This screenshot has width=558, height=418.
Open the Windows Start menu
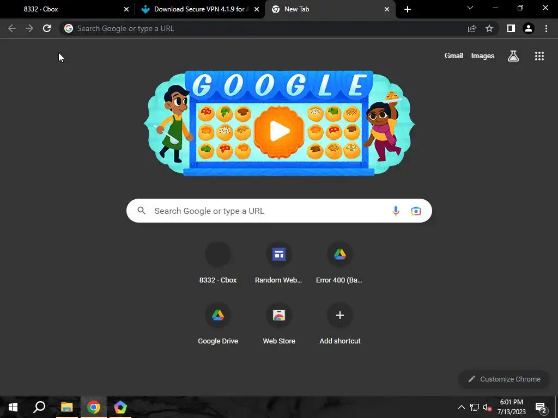(13, 407)
